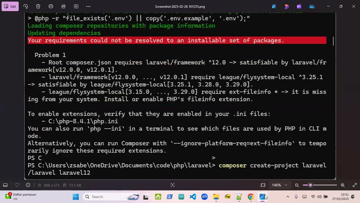
Task: Click 'composer' yellow command word
Action: point(233,165)
